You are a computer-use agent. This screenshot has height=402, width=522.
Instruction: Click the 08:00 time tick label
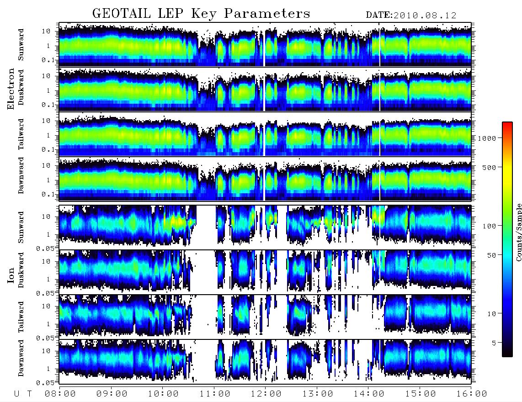(60, 394)
